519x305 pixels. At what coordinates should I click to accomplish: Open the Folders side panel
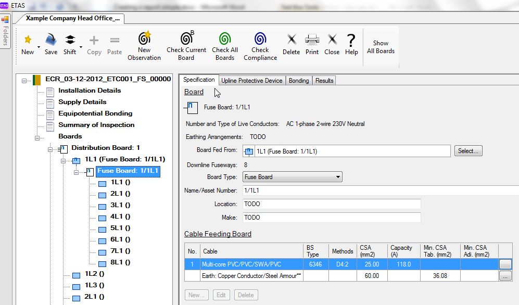pyautogui.click(x=6, y=31)
